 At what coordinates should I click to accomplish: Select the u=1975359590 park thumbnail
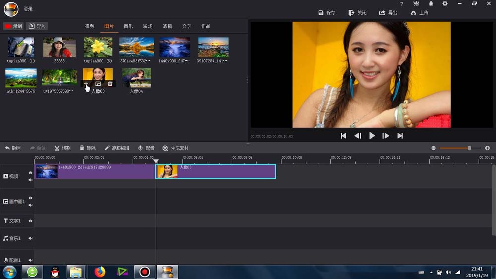coord(60,78)
